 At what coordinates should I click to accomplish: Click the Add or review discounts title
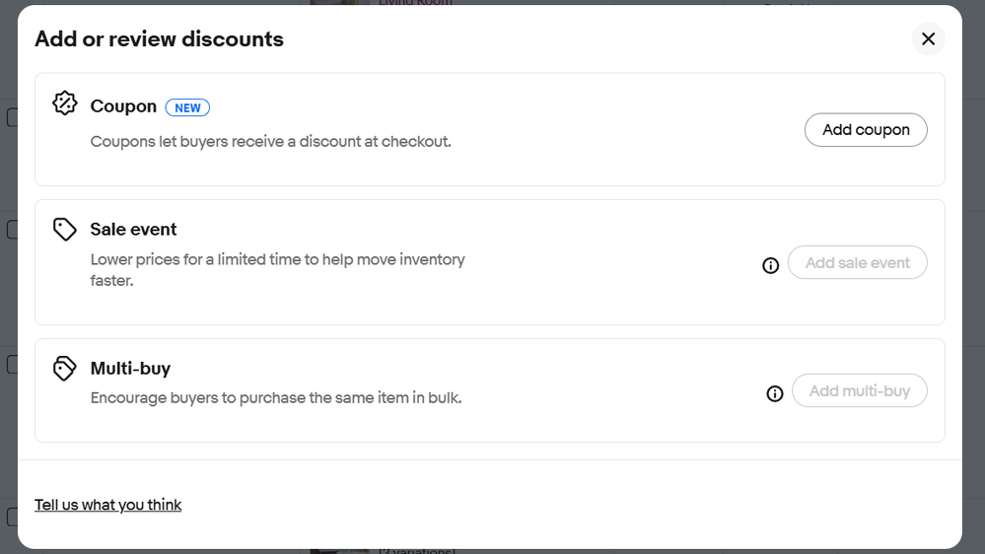159,39
